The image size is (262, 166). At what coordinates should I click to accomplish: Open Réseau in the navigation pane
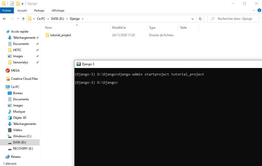[16, 157]
